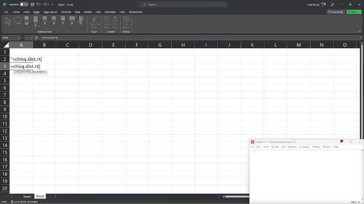Click the next sheet navigation arrow
The width and height of the screenshot is (364, 204).
[x=12, y=196]
